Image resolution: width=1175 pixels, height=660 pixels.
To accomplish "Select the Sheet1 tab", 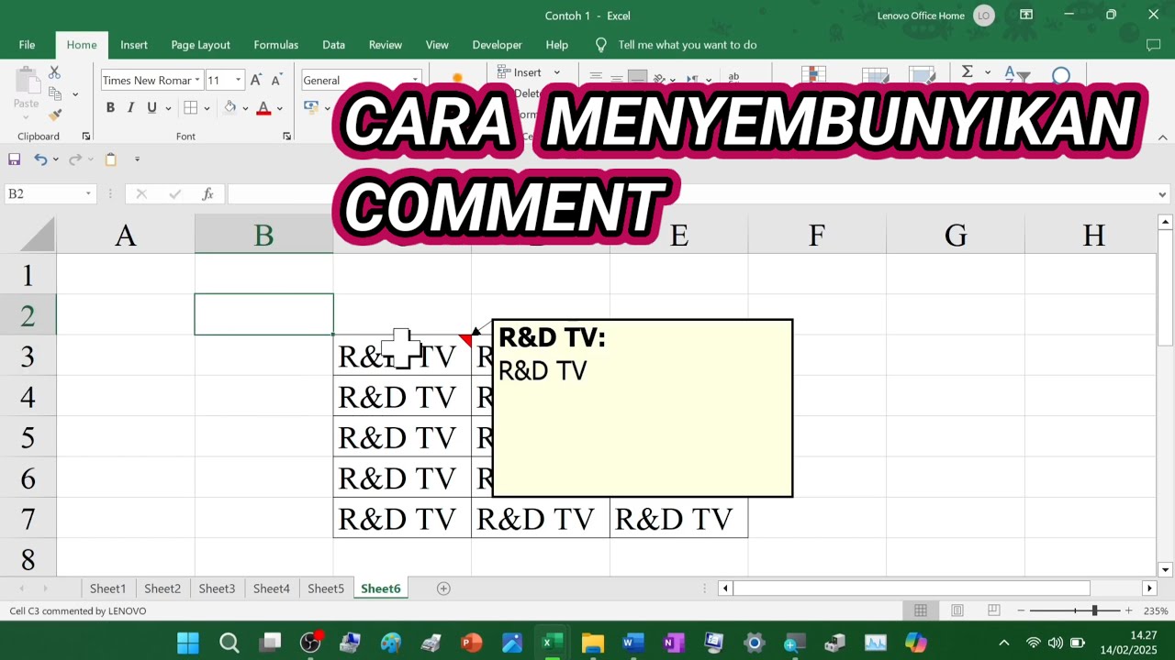I will click(x=107, y=588).
